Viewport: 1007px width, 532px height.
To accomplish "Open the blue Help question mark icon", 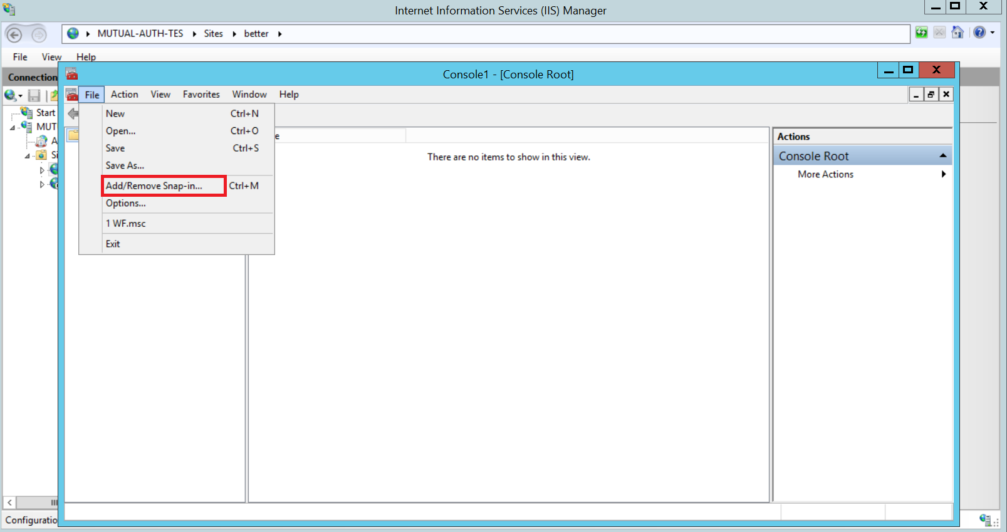I will click(x=979, y=33).
